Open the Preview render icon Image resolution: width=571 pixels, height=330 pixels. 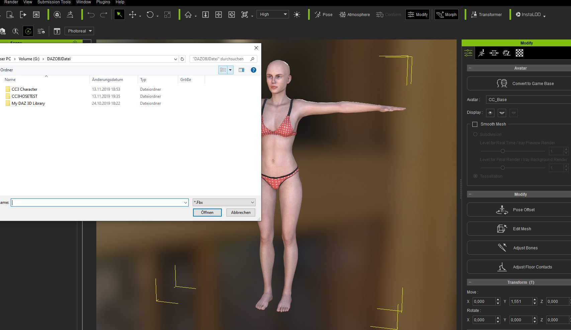(x=36, y=15)
